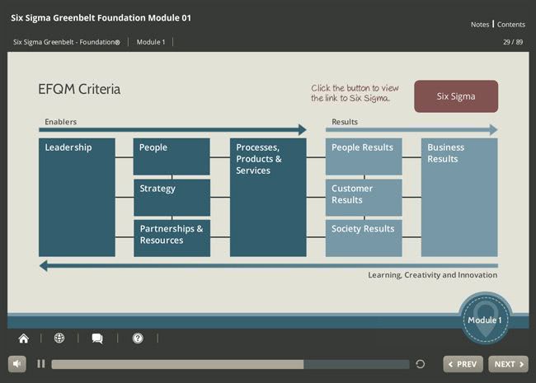Open the question mark help icon
This screenshot has height=383, width=536.
tap(138, 339)
